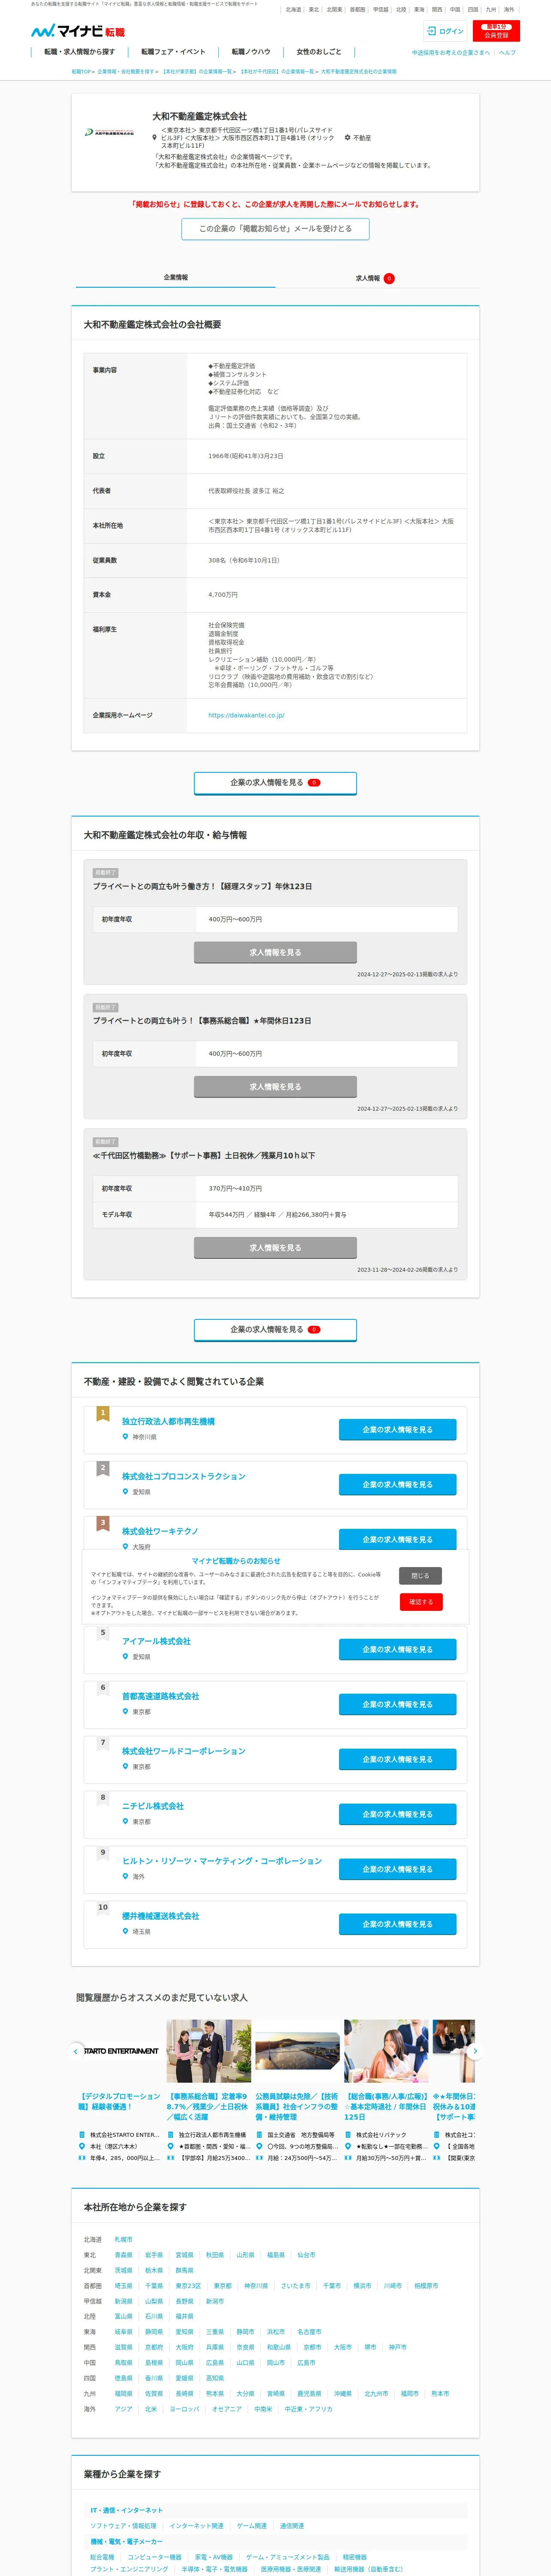Open 総合職(事務/人事/広報) job thumbnail

click(386, 2051)
